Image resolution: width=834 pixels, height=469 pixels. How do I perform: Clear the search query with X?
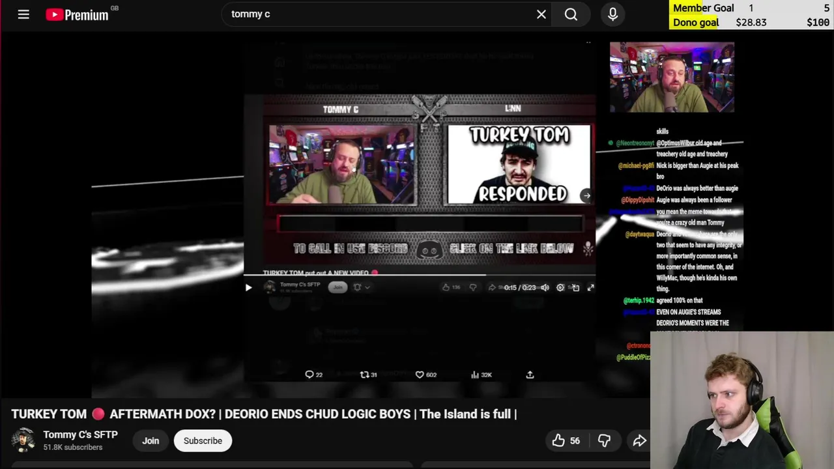pos(541,14)
